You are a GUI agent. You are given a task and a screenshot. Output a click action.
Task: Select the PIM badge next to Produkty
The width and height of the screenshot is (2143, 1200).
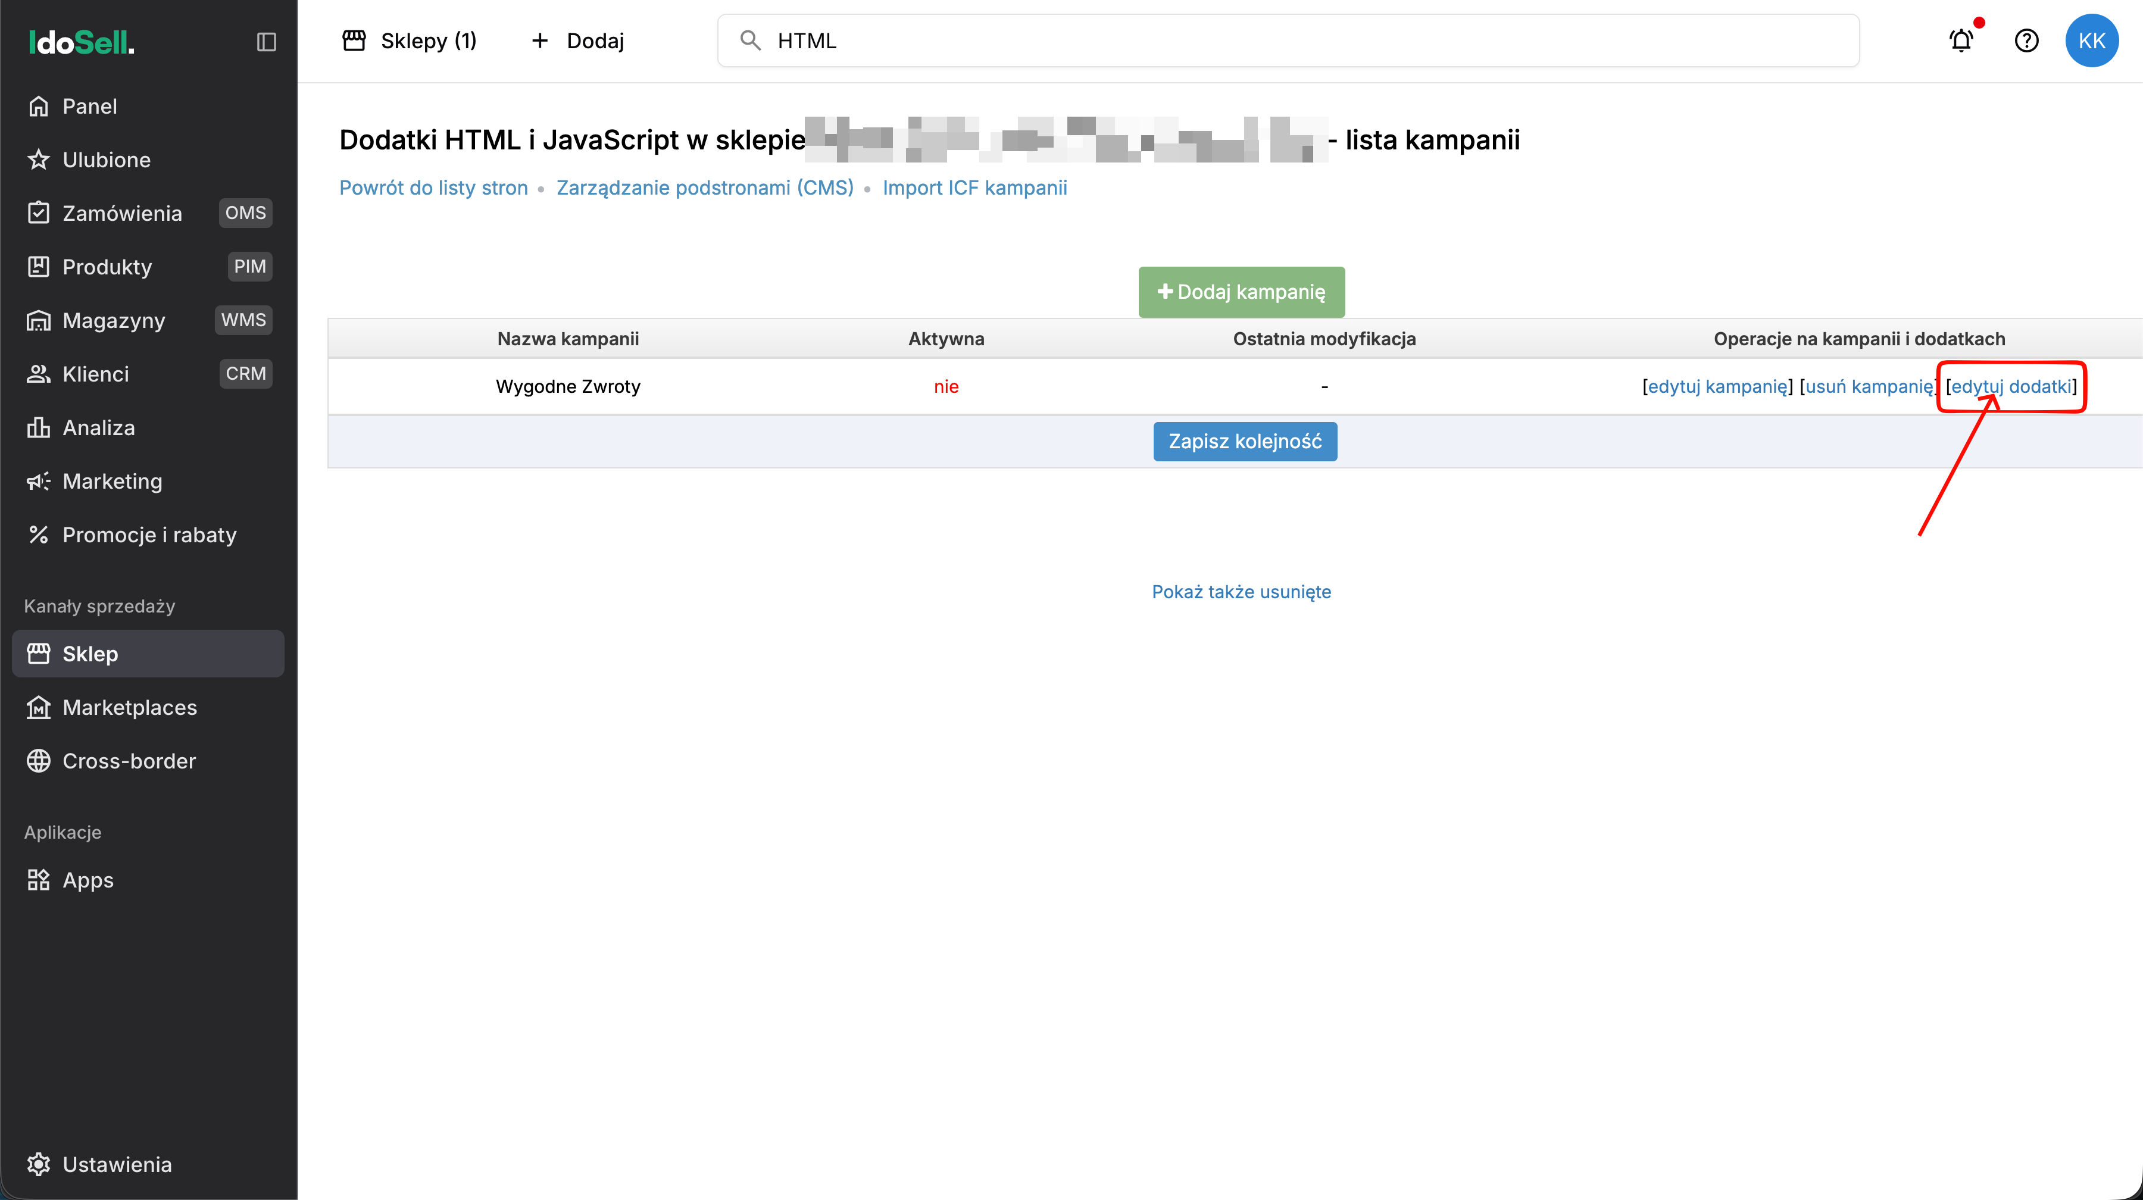249,267
